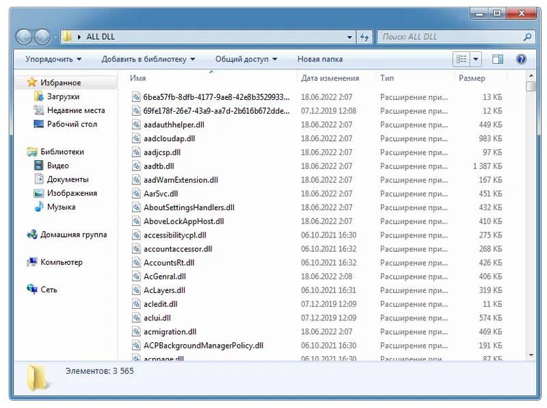
Task: Click the Back navigation arrow
Action: (24, 37)
